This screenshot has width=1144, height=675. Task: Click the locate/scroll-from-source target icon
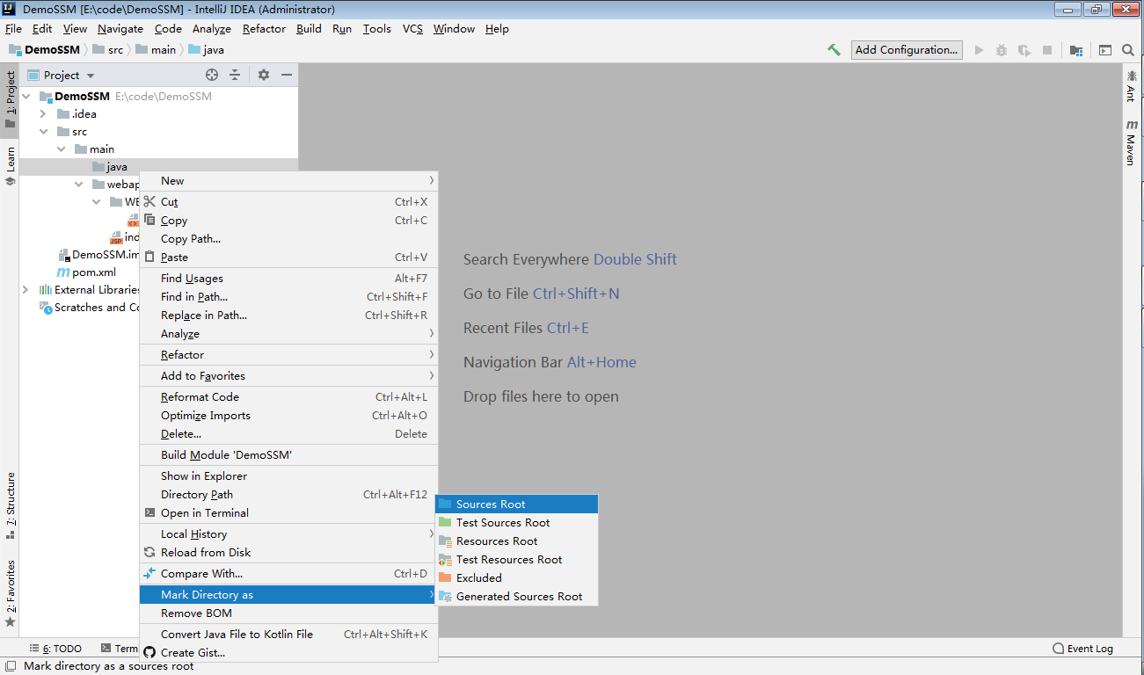(x=212, y=75)
